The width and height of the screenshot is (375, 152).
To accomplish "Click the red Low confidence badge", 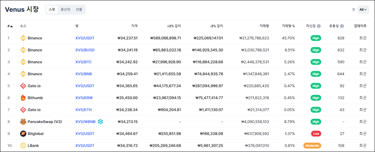I will point(316,134).
